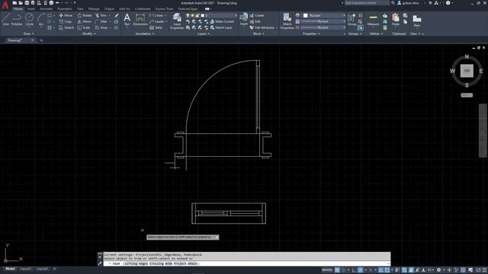Toggle lineweight display in status bar

coord(397,270)
